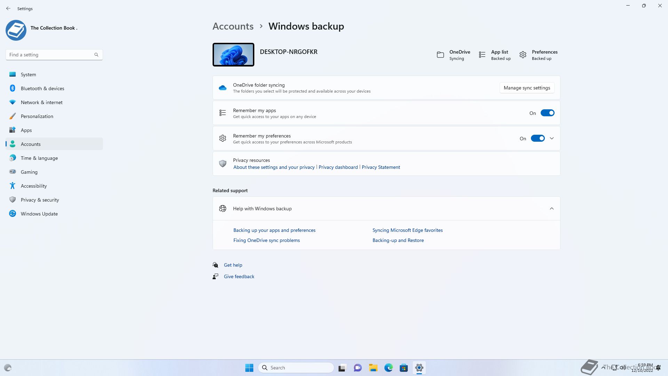Expand Remember my preferences options chevron
Viewport: 668px width, 376px height.
[552, 138]
